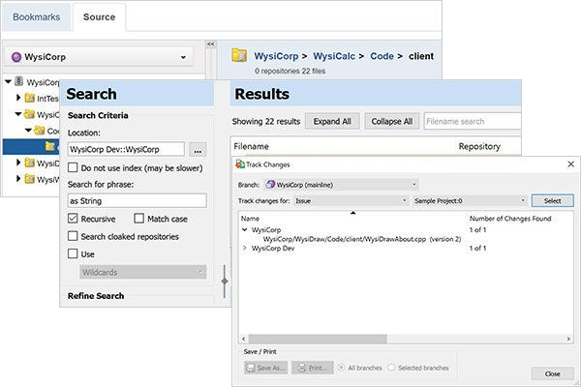Open the Sample Project:0 dropdown

[470, 200]
